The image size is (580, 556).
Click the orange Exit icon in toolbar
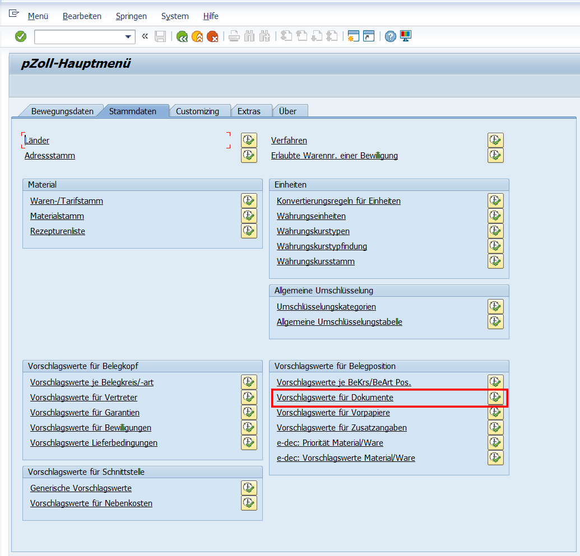tap(197, 37)
